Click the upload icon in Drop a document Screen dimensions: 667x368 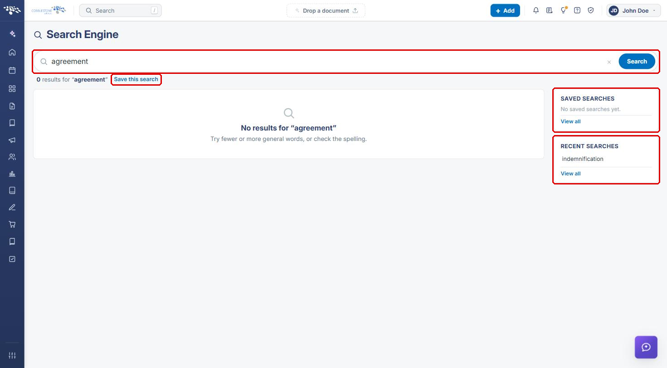coord(355,10)
